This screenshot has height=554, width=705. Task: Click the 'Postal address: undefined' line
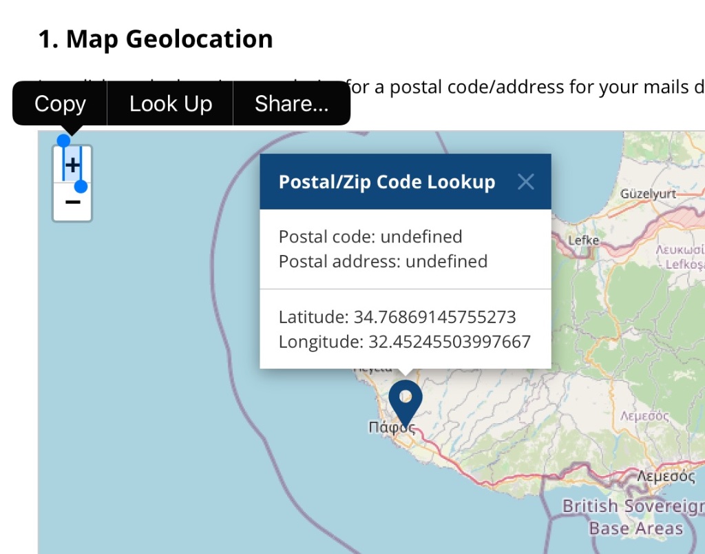coord(383,262)
